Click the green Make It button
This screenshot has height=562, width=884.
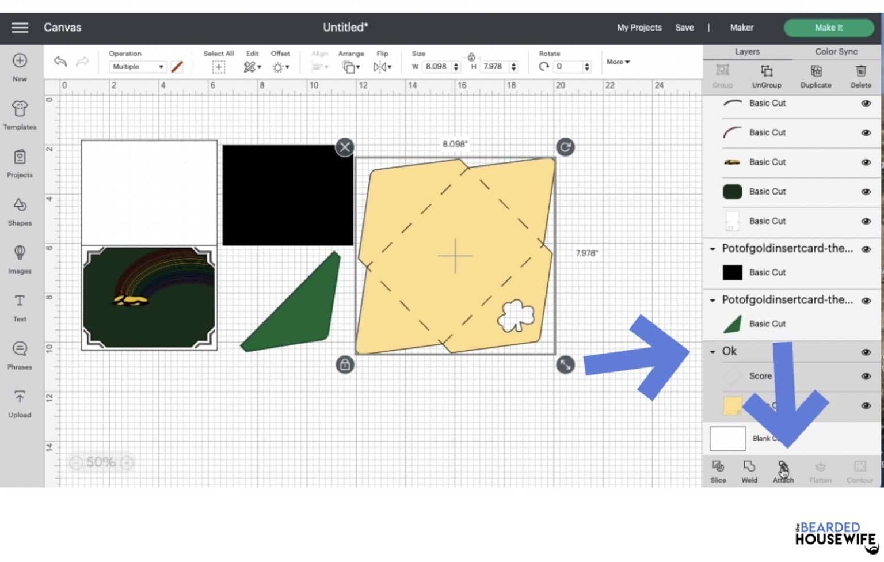[x=829, y=27]
